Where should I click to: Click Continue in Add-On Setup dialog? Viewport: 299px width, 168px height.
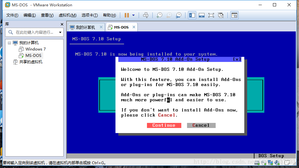click(164, 125)
